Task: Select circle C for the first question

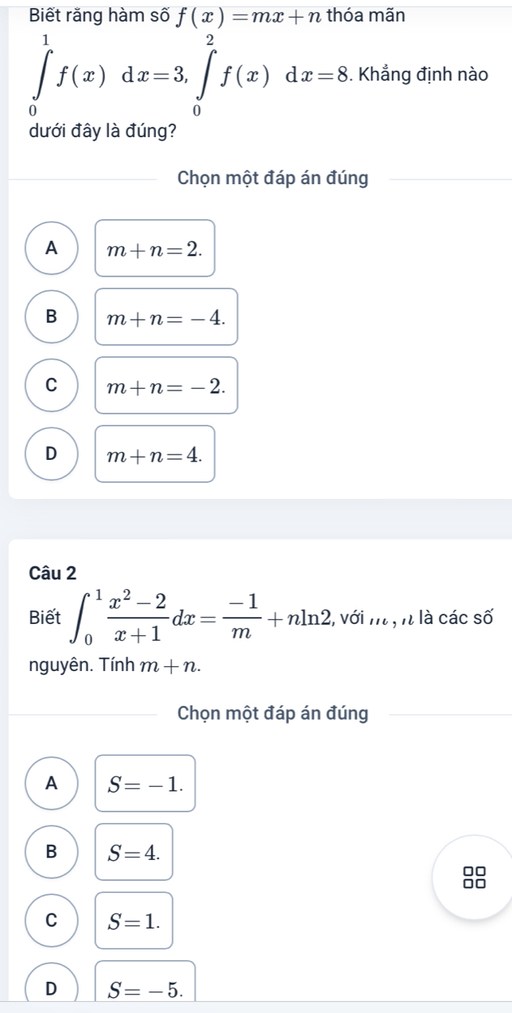Action: tap(53, 385)
